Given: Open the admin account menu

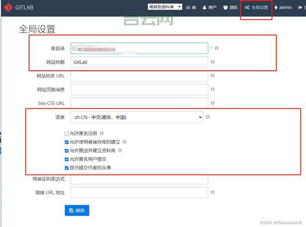Looking at the screenshot, I should click(283, 7).
